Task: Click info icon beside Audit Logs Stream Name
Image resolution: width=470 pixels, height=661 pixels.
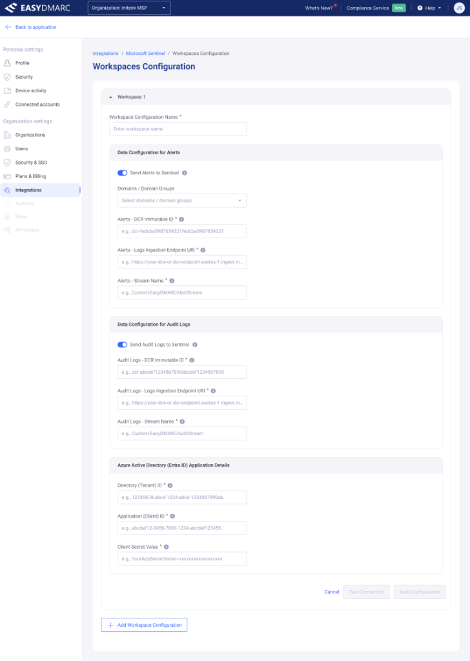Action: point(182,422)
